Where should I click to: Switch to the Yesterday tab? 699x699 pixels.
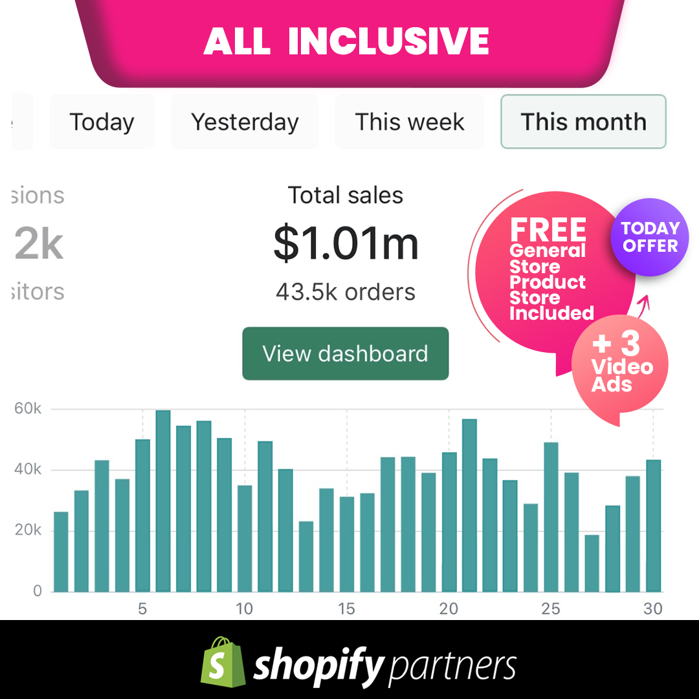[245, 122]
